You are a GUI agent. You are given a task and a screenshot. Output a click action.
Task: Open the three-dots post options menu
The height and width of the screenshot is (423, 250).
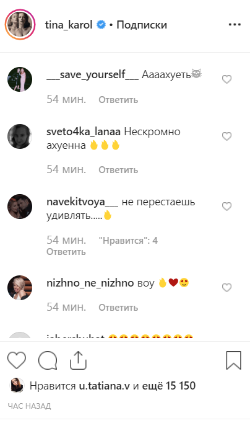(x=235, y=25)
